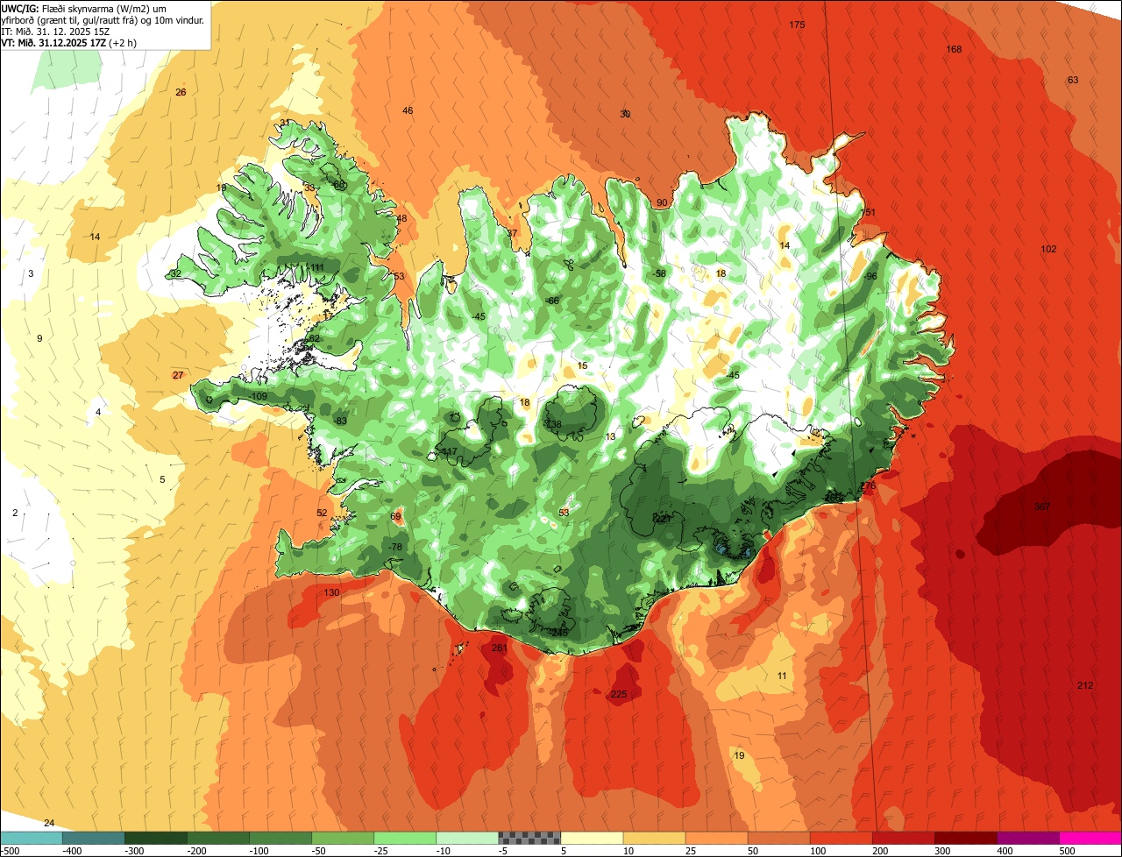This screenshot has height=857, width=1122.
Task: Click the 175 value on the map
Action: coord(797,25)
